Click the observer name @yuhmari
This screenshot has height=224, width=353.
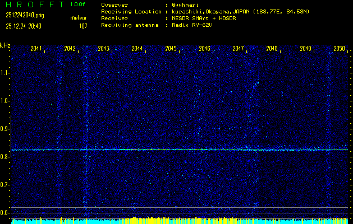pos(185,5)
